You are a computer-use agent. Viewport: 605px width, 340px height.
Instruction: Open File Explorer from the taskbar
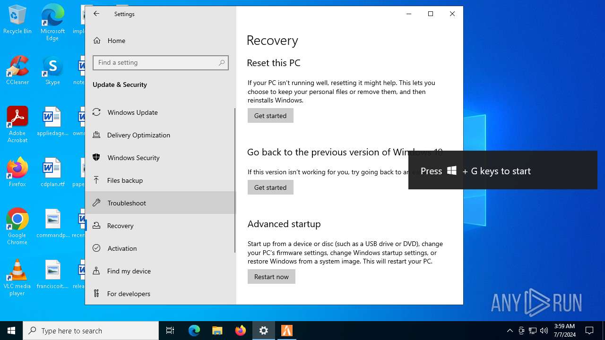[x=217, y=331]
